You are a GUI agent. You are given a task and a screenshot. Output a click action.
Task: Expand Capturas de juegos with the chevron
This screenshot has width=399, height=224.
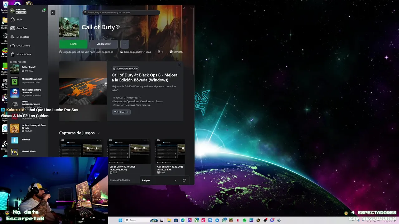pyautogui.click(x=99, y=133)
